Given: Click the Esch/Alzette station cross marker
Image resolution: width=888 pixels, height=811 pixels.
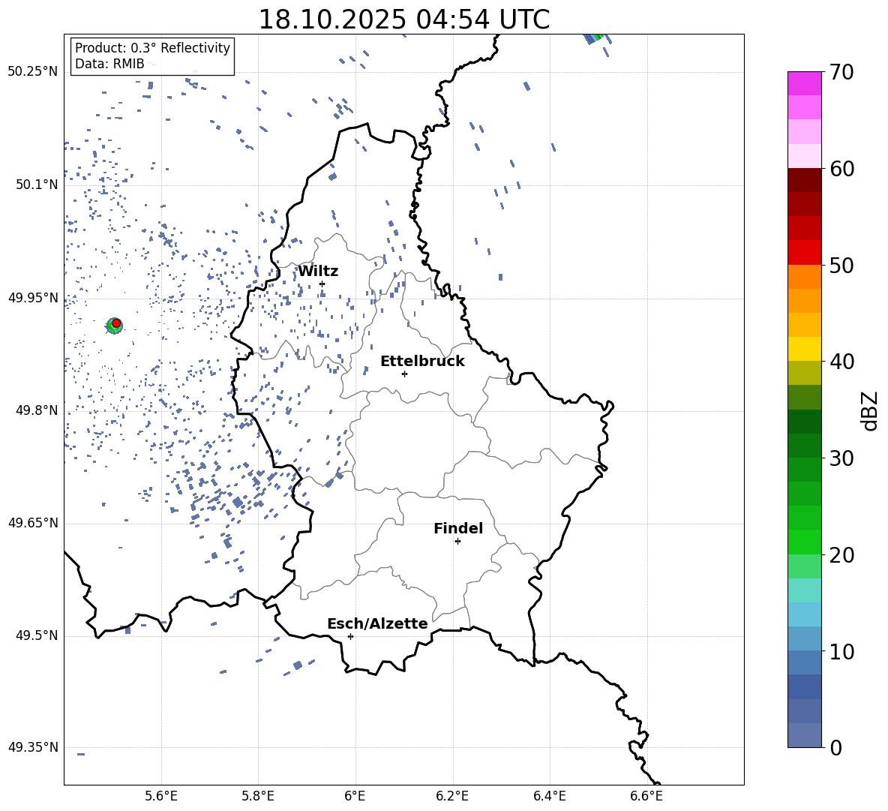Looking at the screenshot, I should (350, 636).
